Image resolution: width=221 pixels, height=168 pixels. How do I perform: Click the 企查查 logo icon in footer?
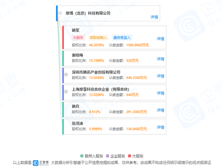[x=36, y=163]
